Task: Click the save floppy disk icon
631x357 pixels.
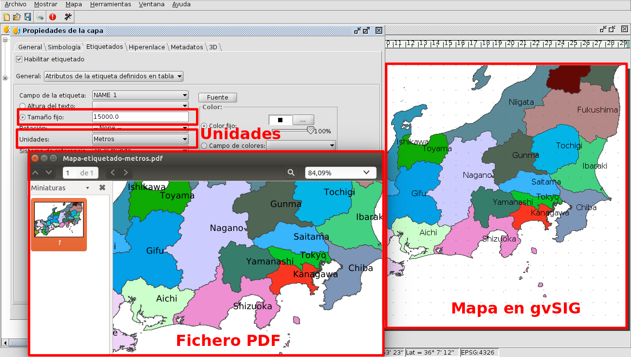Action: 28,17
